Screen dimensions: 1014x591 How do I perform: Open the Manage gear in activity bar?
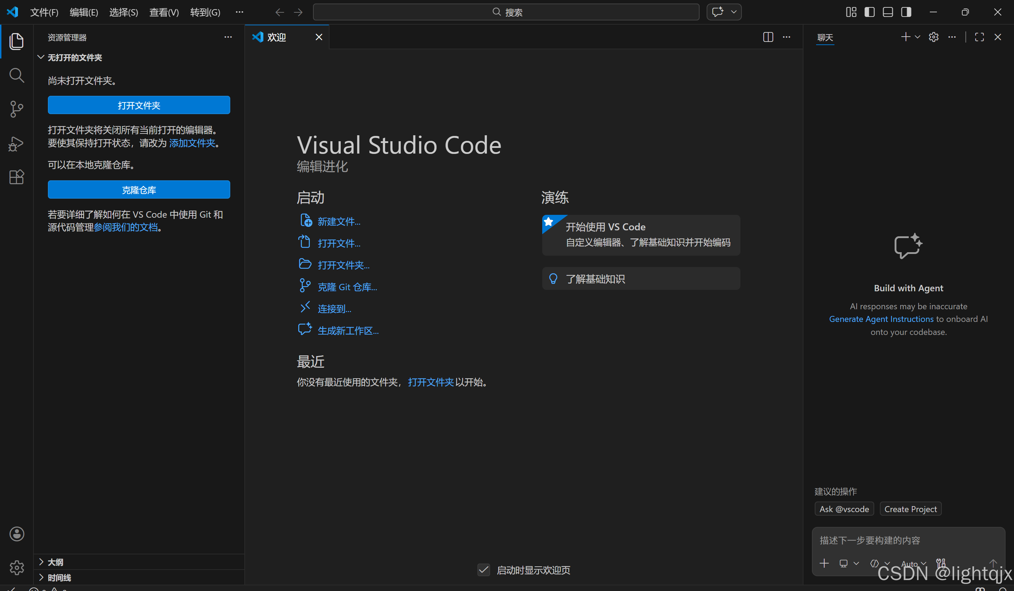(x=17, y=567)
